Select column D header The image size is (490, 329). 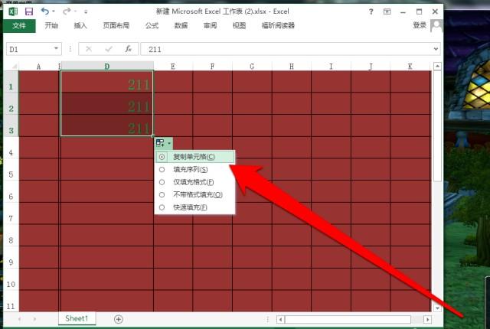[x=107, y=66]
